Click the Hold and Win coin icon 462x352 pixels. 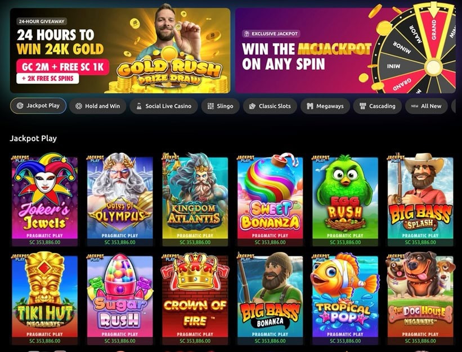[79, 106]
